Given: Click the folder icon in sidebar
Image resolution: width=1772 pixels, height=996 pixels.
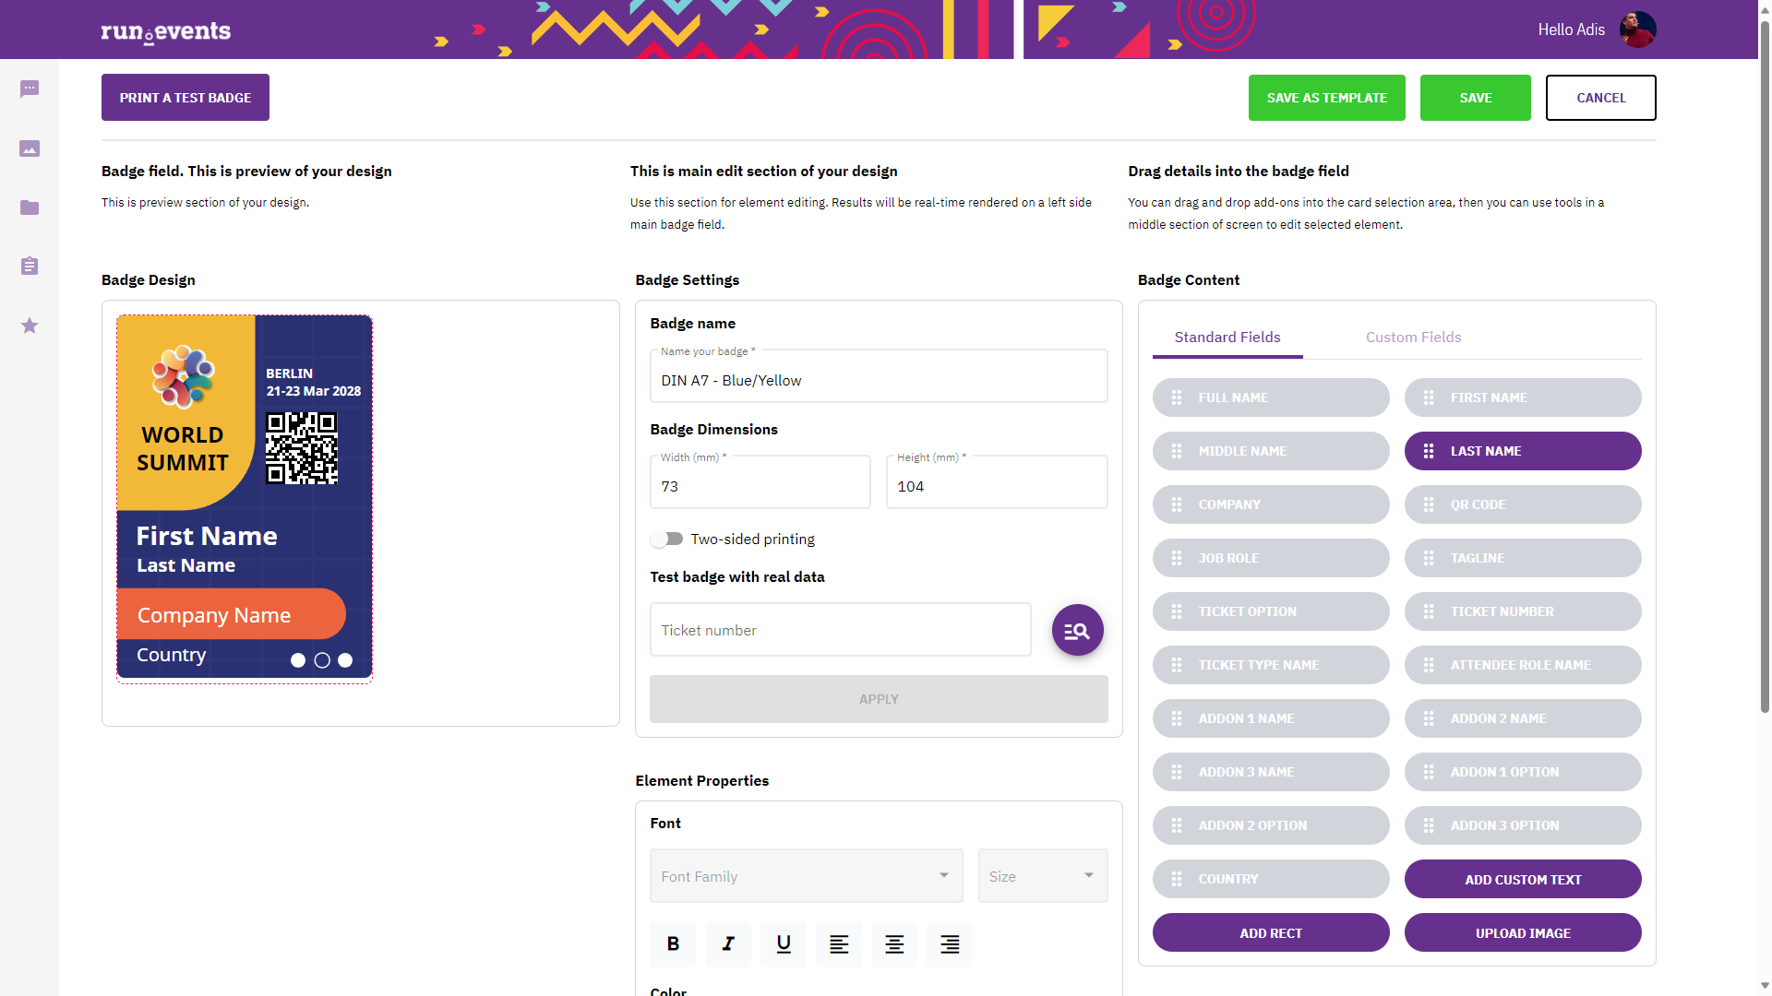Looking at the screenshot, I should pyautogui.click(x=30, y=207).
